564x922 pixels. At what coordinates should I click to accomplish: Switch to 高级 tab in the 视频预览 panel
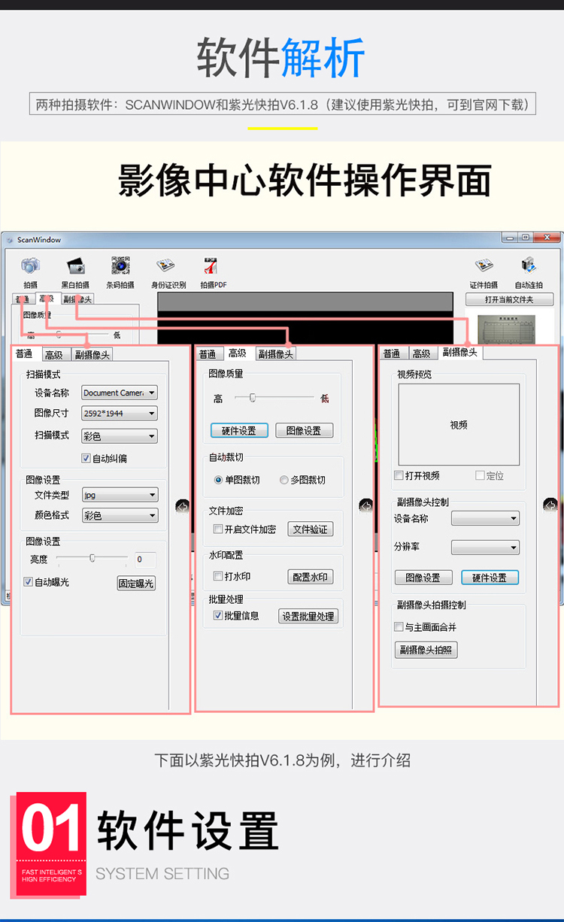pos(422,353)
